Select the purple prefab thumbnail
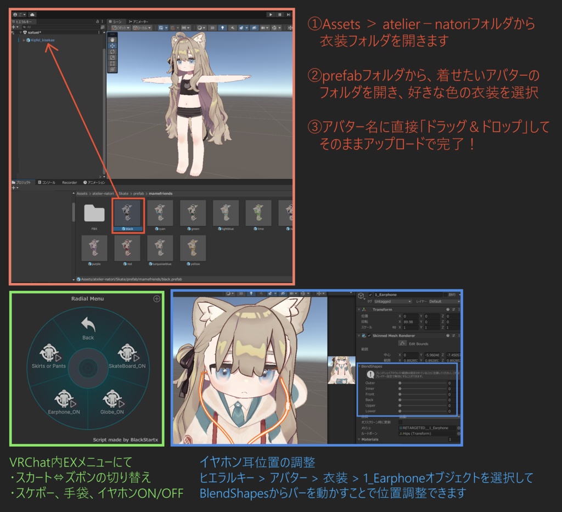The image size is (562, 512). click(94, 248)
